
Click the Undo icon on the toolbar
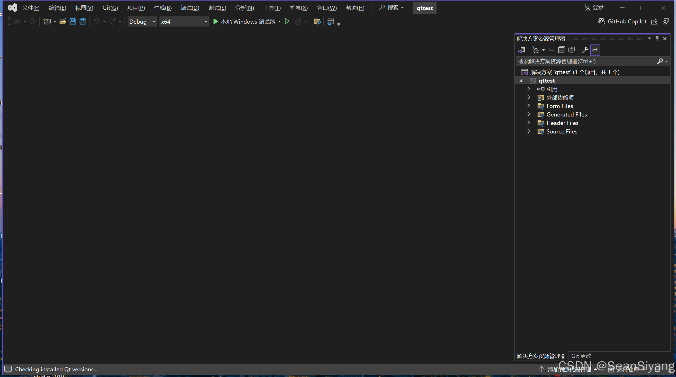coord(96,21)
